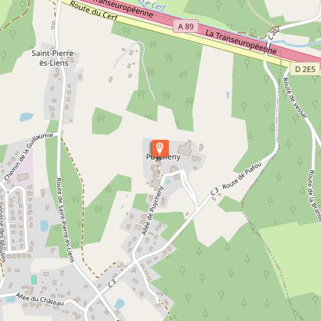Viewport: 321px width, 321px height.
Task: Click the Route de Saint-Pierre-ès-Liens label
Action: (x=65, y=220)
